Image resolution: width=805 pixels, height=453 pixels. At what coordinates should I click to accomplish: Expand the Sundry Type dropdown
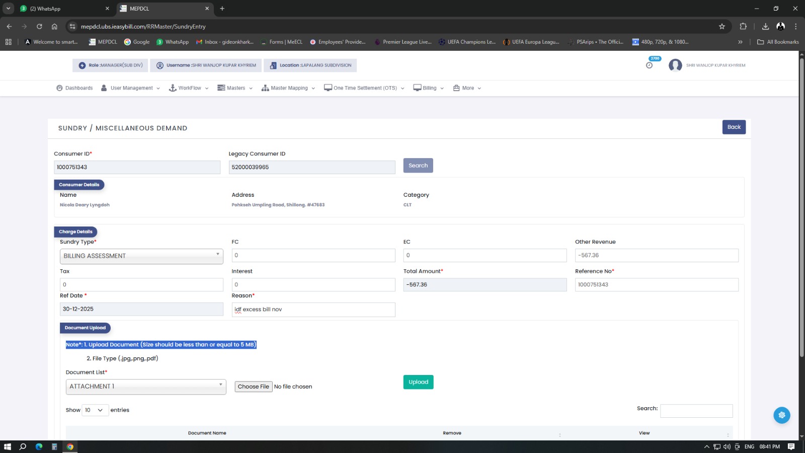coord(141,256)
